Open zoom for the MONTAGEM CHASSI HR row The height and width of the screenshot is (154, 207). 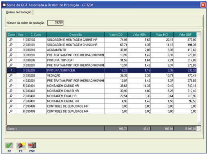11,91
